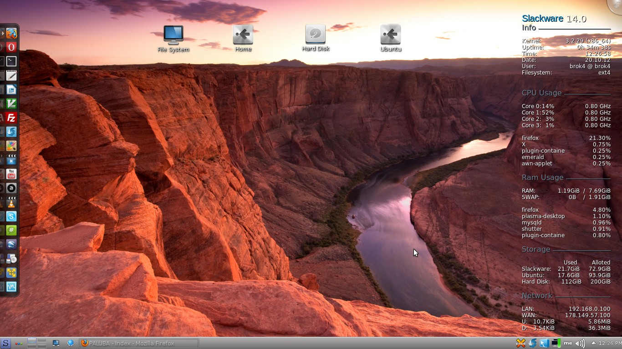Image resolution: width=622 pixels, height=349 pixels.
Task: Open the Plasma desktop toolbox in top corner
Action: point(616,5)
